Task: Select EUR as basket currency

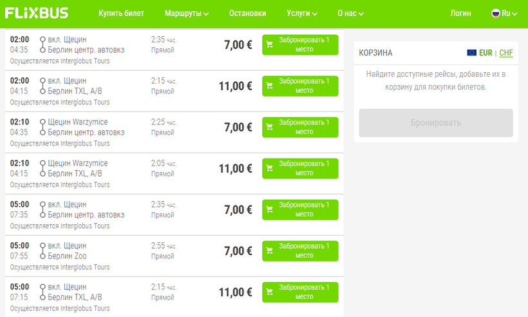Action: coord(486,53)
